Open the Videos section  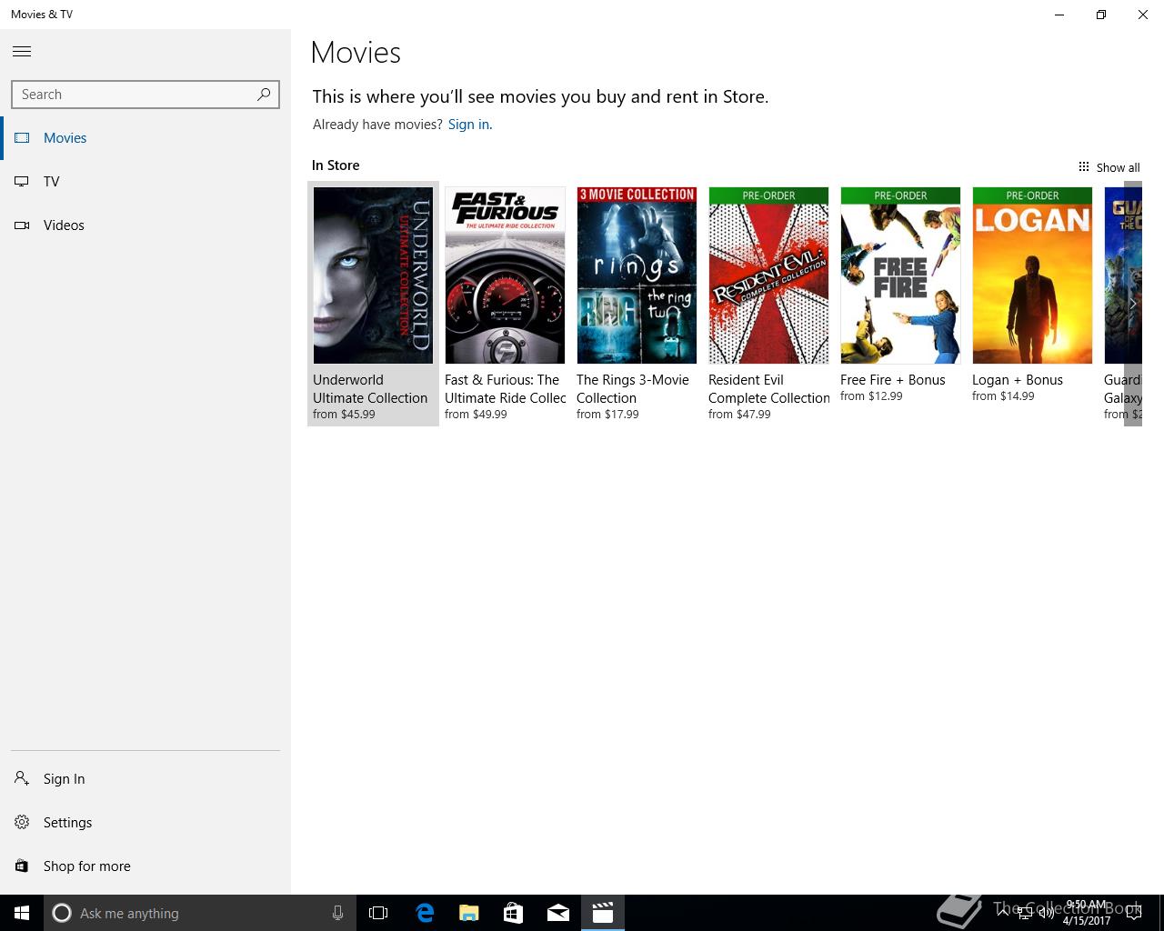click(x=145, y=225)
